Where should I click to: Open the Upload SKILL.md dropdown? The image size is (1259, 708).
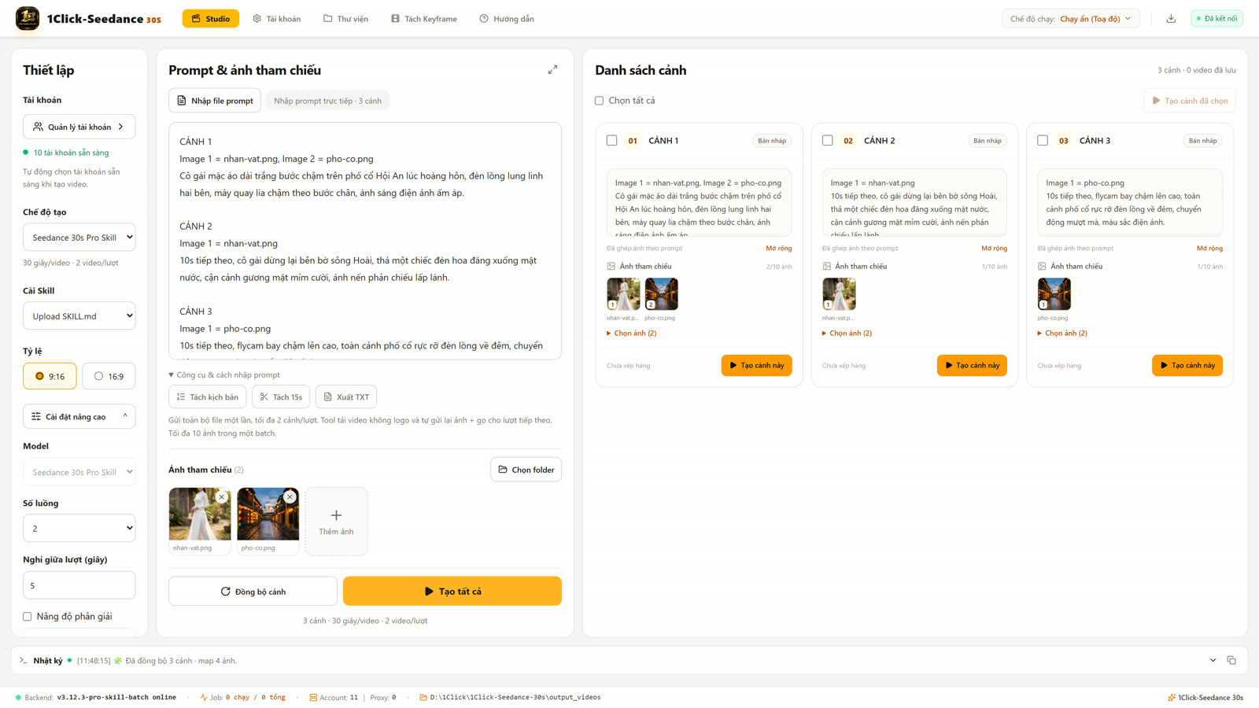(x=79, y=316)
